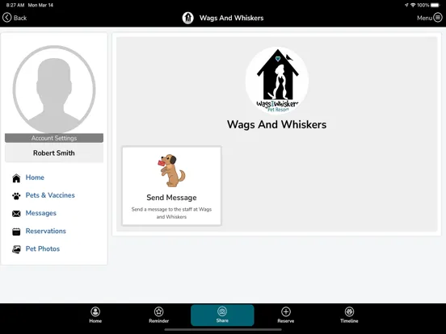
Task: Switch to the Home bottom tab
Action: (95, 315)
